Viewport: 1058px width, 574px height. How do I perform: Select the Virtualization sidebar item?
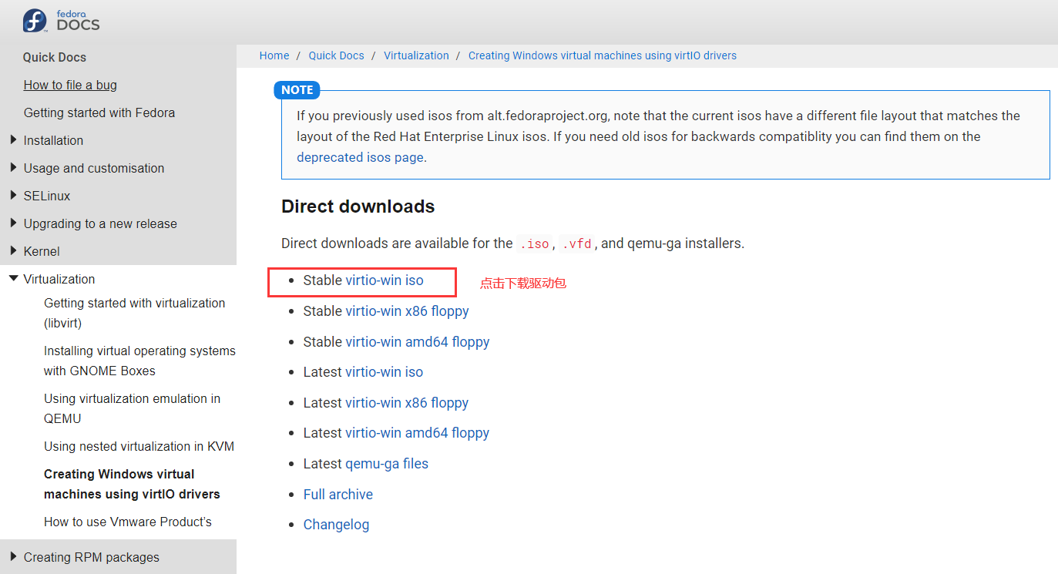(x=59, y=279)
